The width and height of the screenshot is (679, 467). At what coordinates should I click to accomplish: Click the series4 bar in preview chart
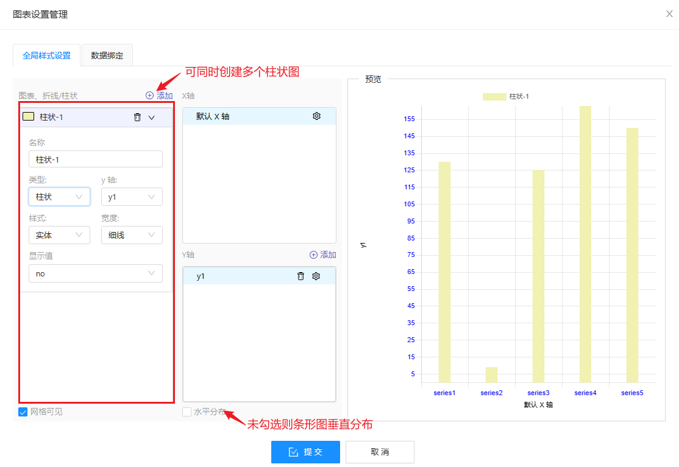pyautogui.click(x=585, y=244)
